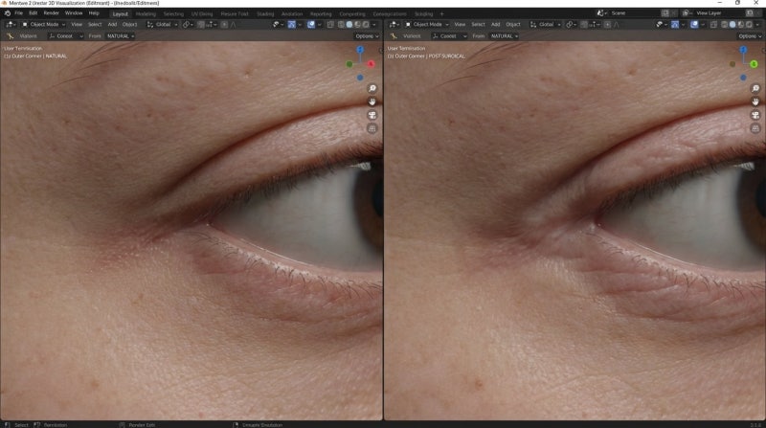Toggle gizmo display in left viewport
This screenshot has height=428, width=766.
[x=292, y=25]
